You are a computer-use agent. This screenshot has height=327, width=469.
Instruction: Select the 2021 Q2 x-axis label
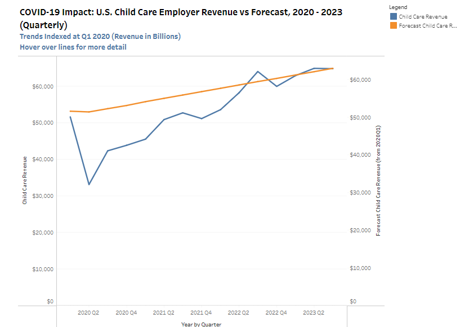pyautogui.click(x=163, y=312)
